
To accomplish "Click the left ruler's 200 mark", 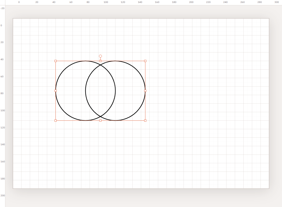I will [3, 195].
